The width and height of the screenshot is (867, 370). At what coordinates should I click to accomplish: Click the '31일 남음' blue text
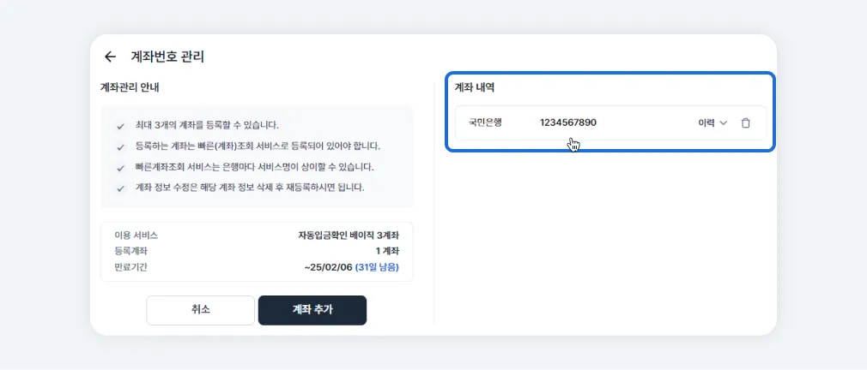point(377,267)
